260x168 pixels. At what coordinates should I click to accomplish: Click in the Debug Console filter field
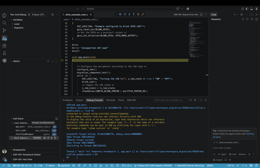(x=170, y=100)
